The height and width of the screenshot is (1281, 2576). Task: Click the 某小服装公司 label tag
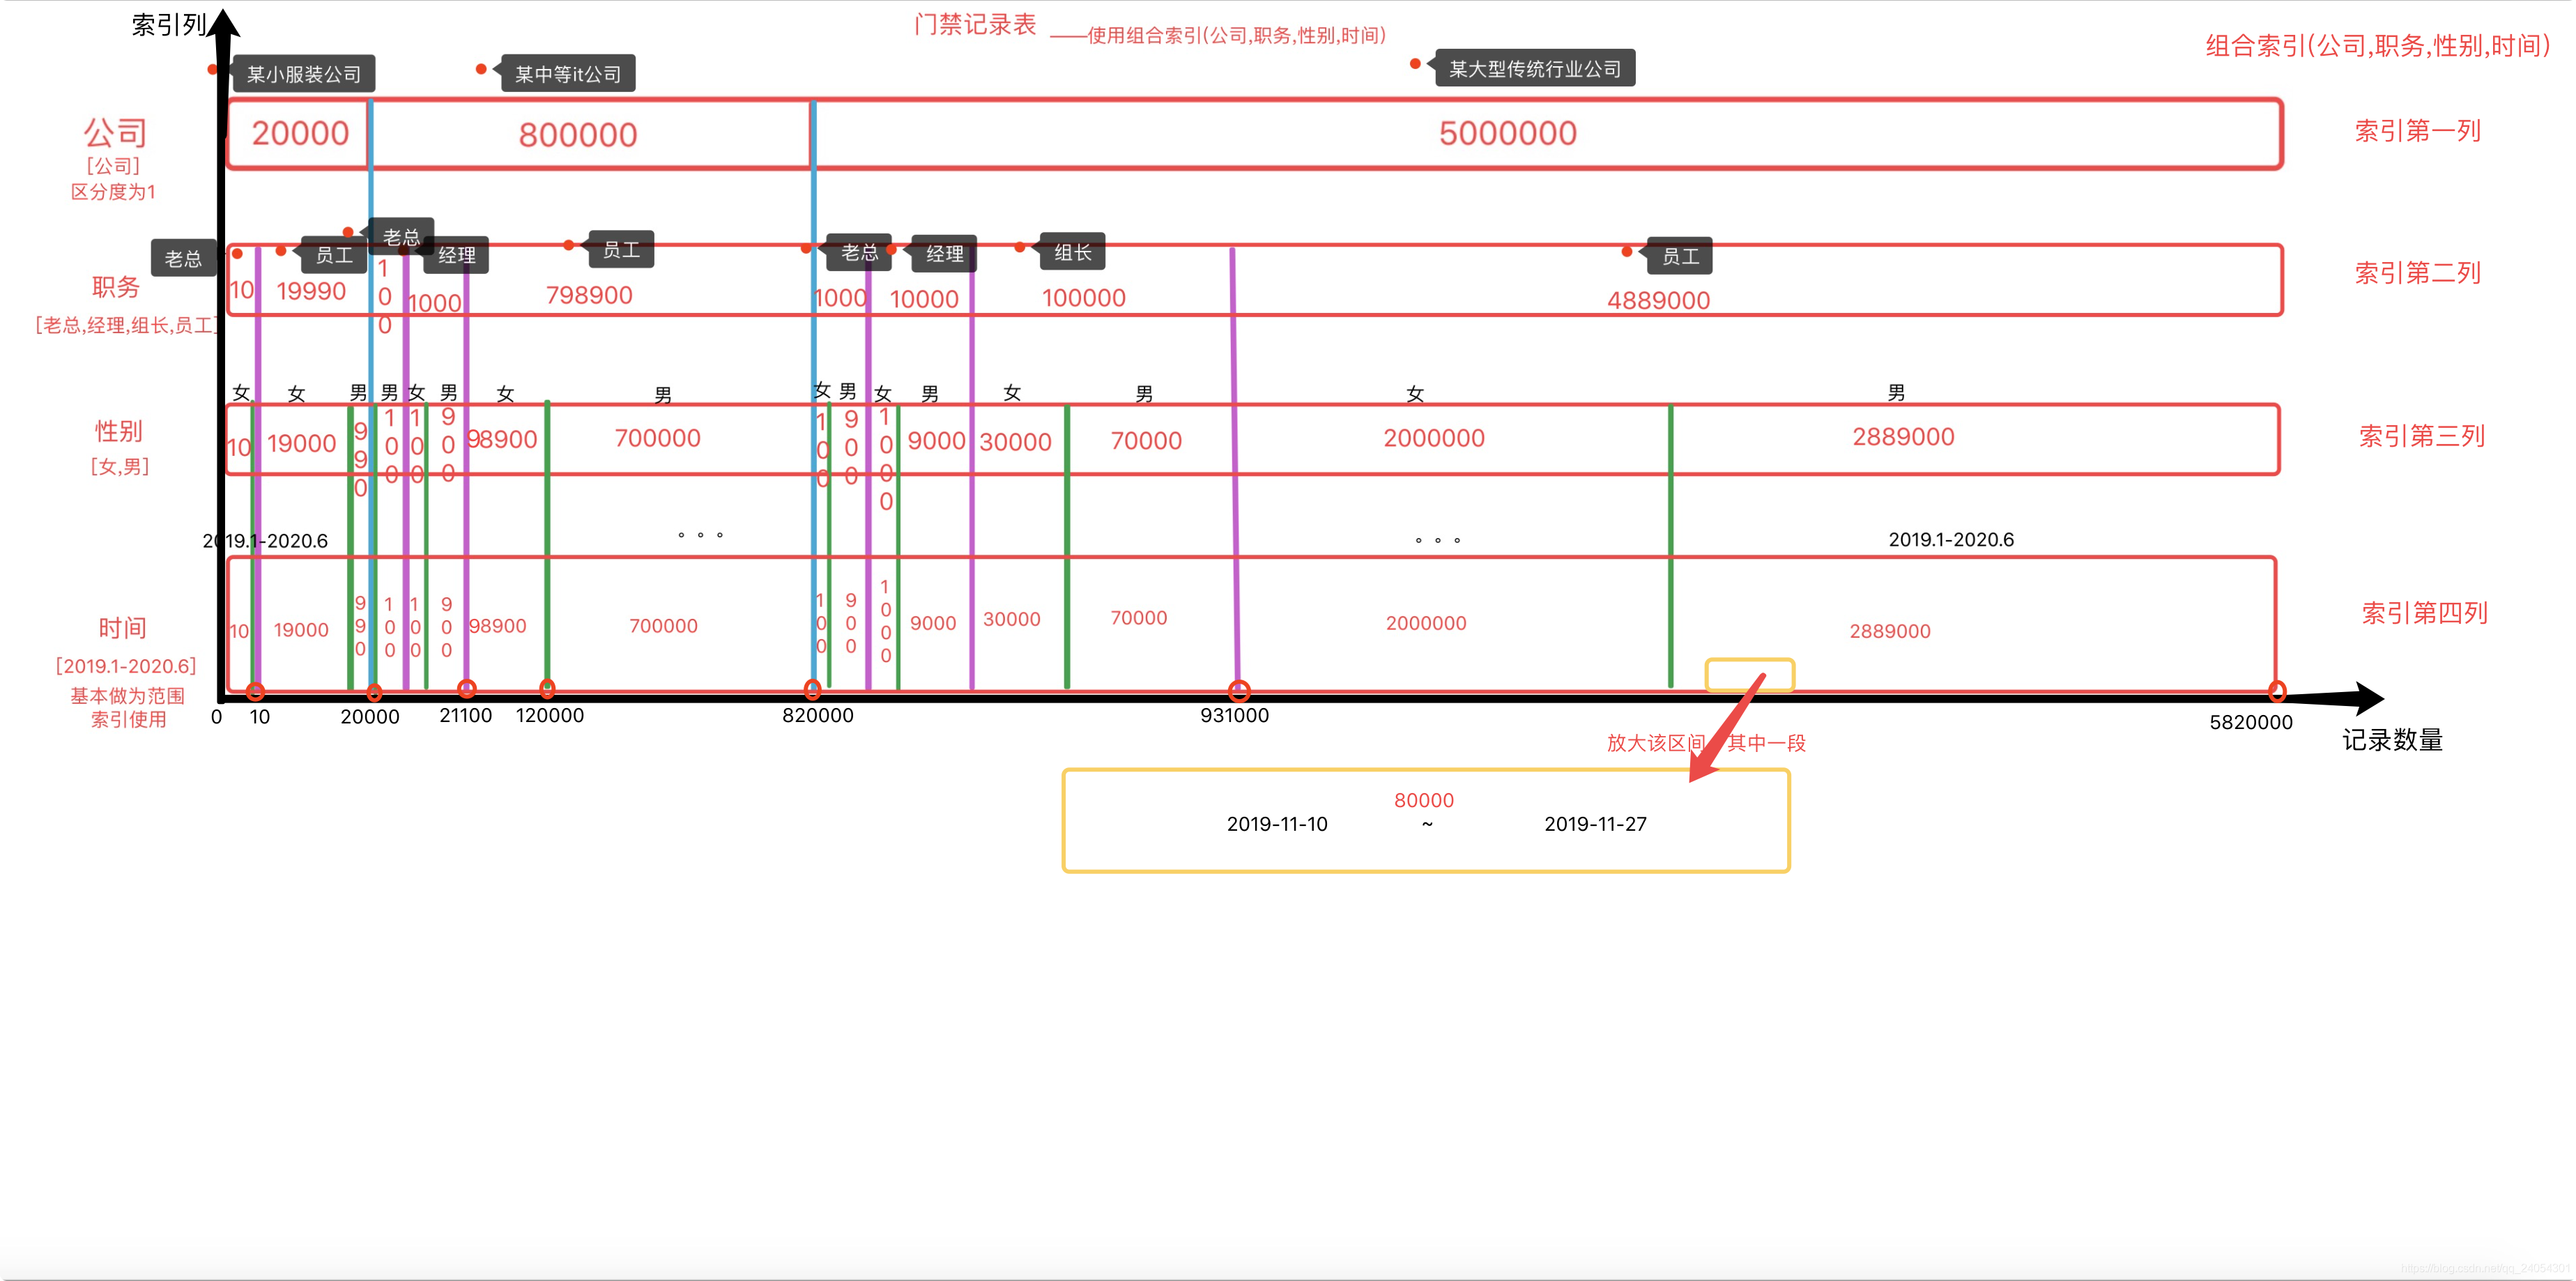303,74
